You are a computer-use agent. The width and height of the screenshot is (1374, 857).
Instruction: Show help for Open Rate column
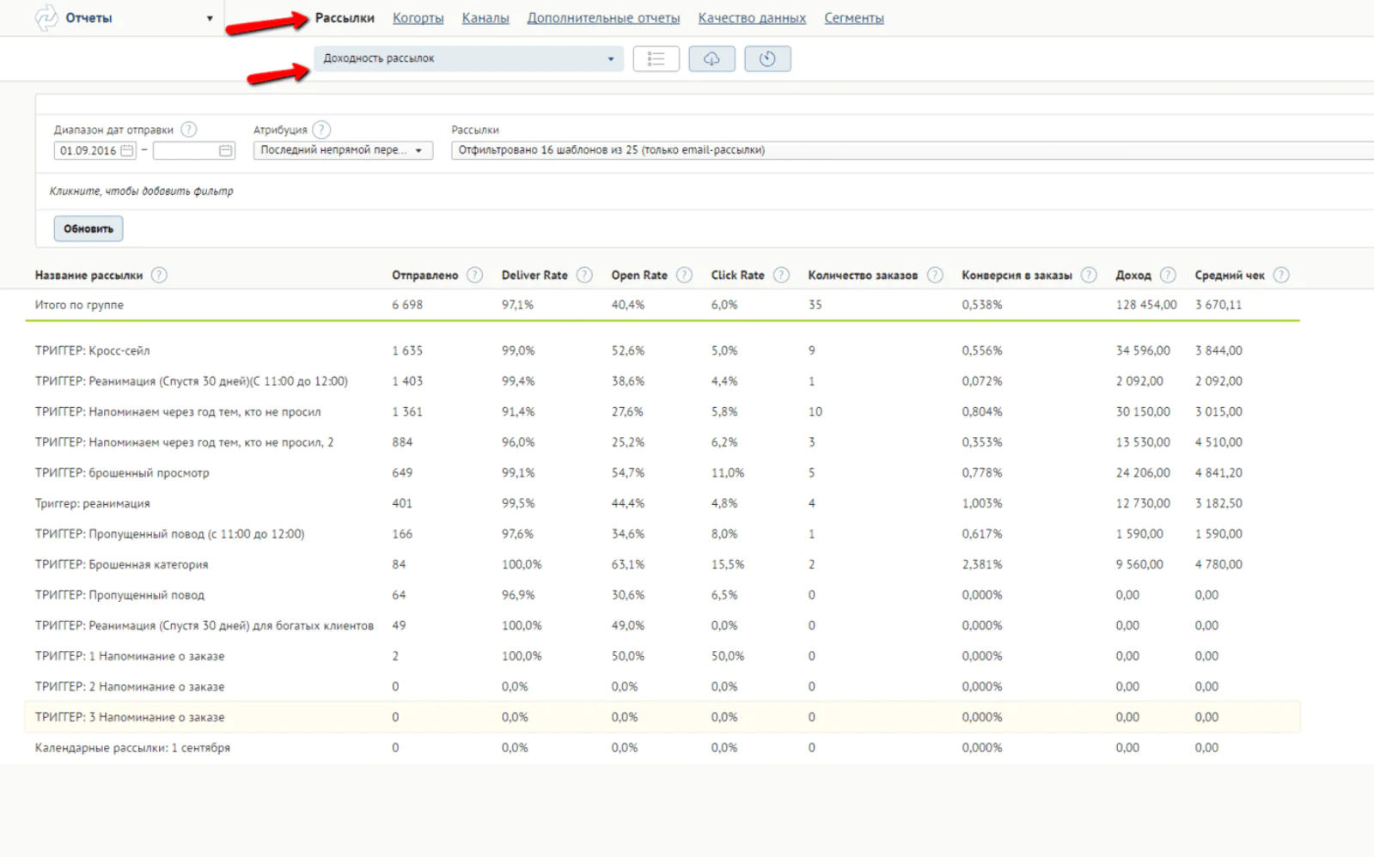(x=684, y=275)
